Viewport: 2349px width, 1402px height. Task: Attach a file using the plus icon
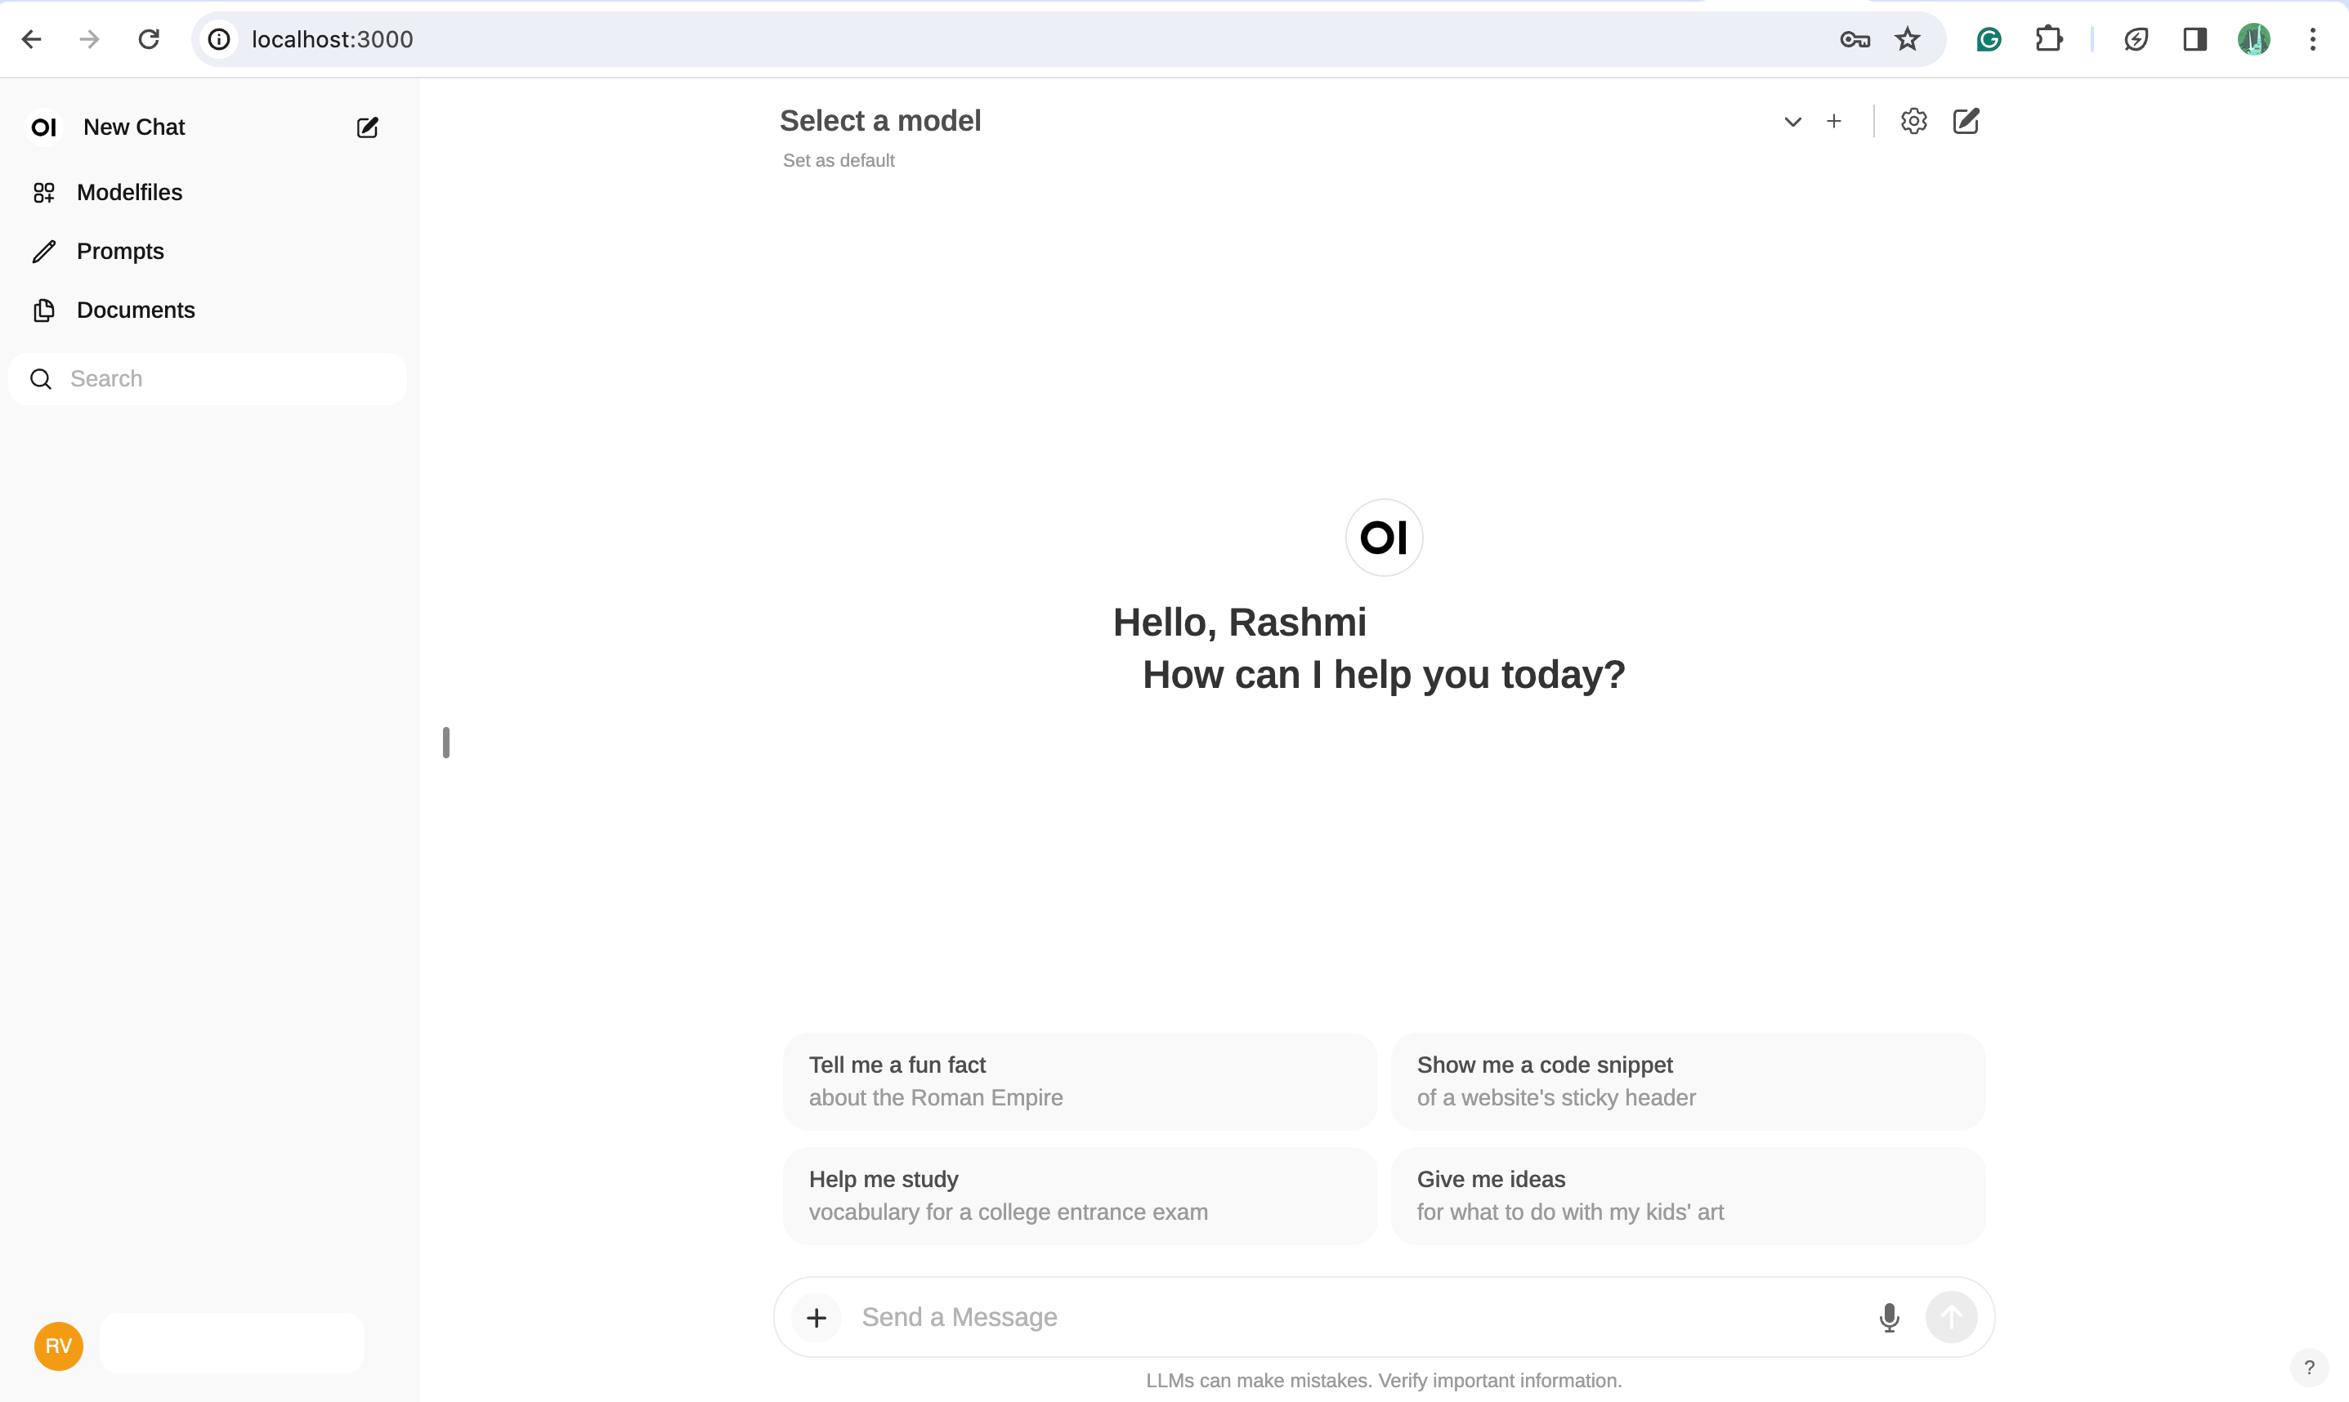click(x=817, y=1317)
